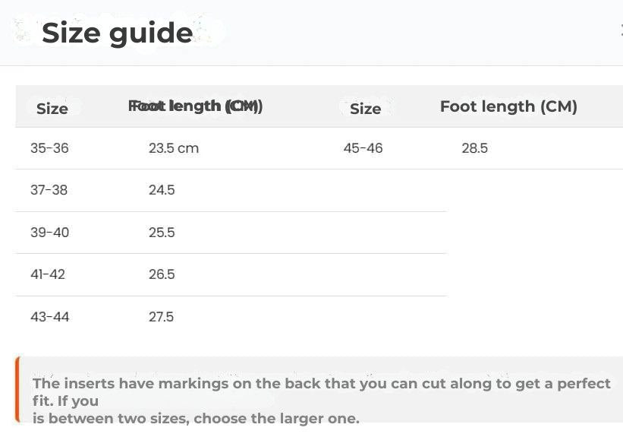The image size is (623, 437).
Task: Select the second Size column header
Action: pos(365,109)
